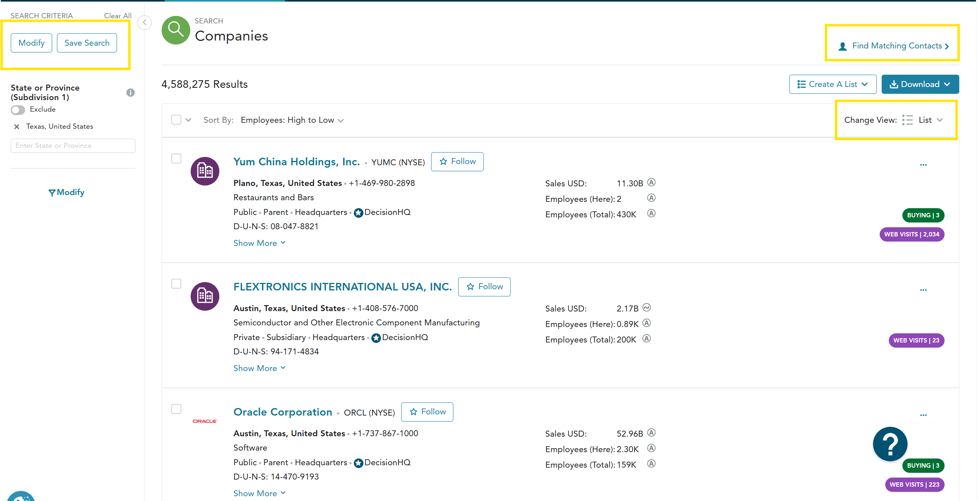Open Find Matching Contacts
The height and width of the screenshot is (501, 978).
tap(893, 46)
